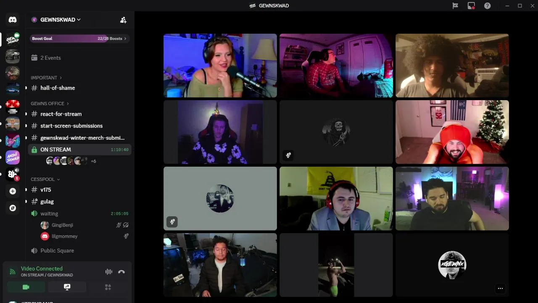The width and height of the screenshot is (538, 303).
Task: Click the noise suppression waveform icon
Action: point(109,271)
